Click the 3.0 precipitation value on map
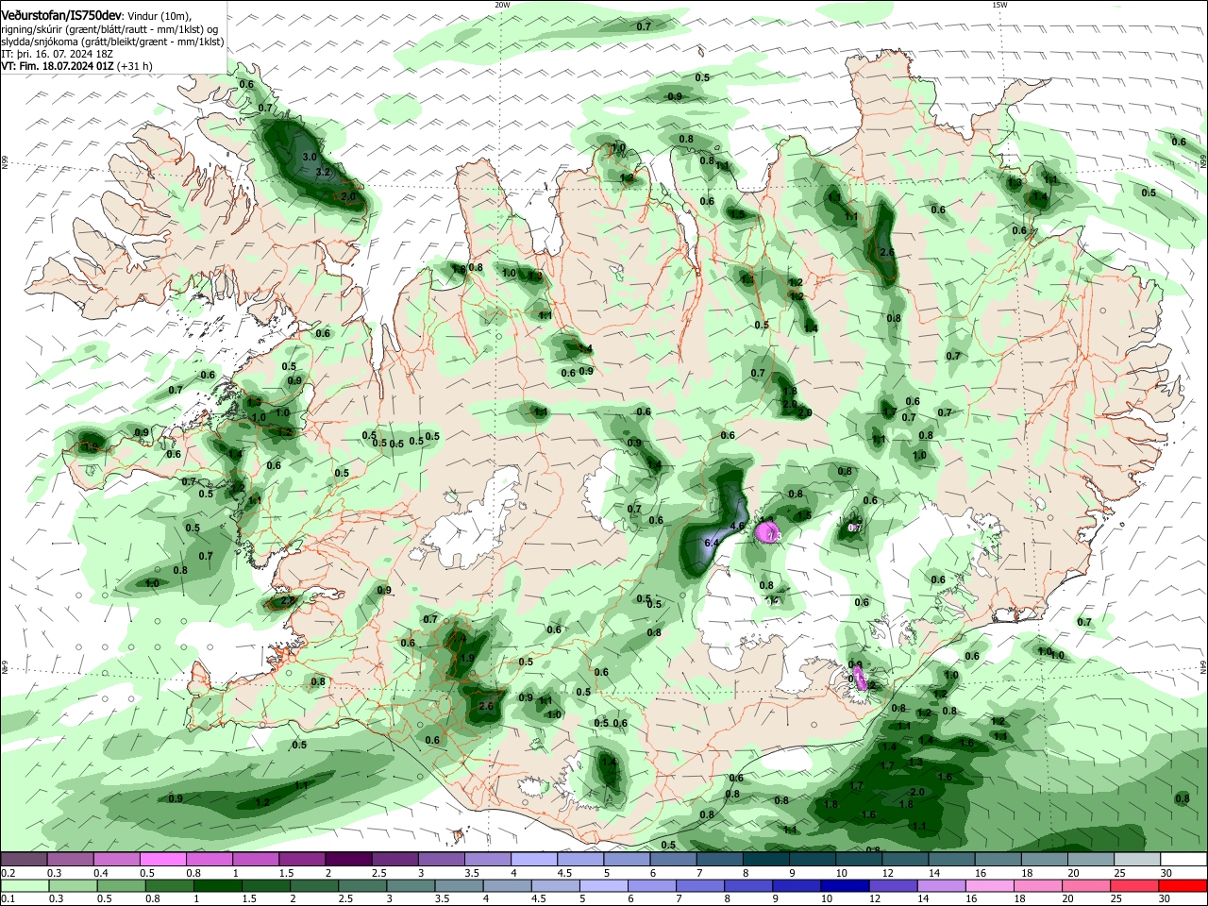 pos(310,157)
